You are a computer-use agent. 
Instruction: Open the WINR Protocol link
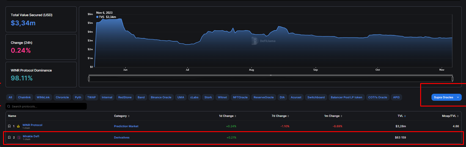click(x=32, y=125)
